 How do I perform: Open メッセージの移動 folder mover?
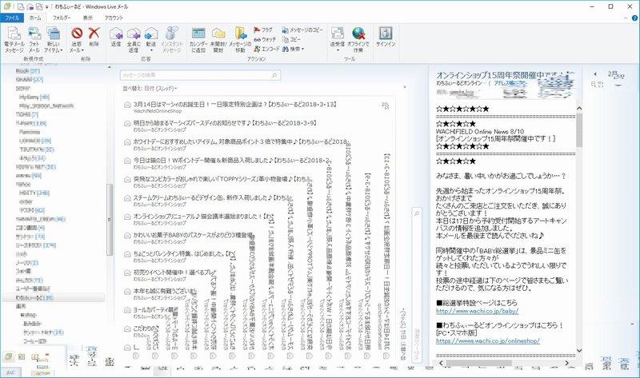[x=240, y=39]
